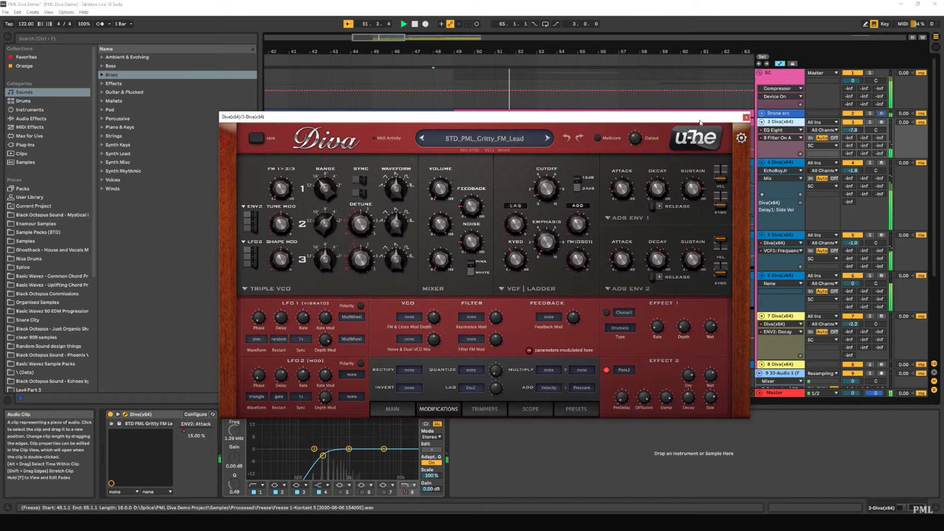Viewport: 944px width, 531px height.
Task: Open the Options menu
Action: tap(66, 12)
